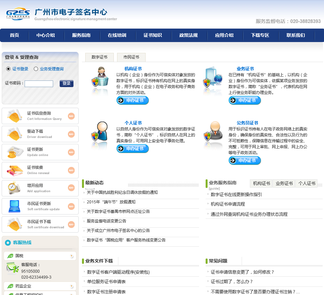Click the envelope icon for 证书信息查询
The height and width of the screenshot is (295, 324).
pos(15,116)
